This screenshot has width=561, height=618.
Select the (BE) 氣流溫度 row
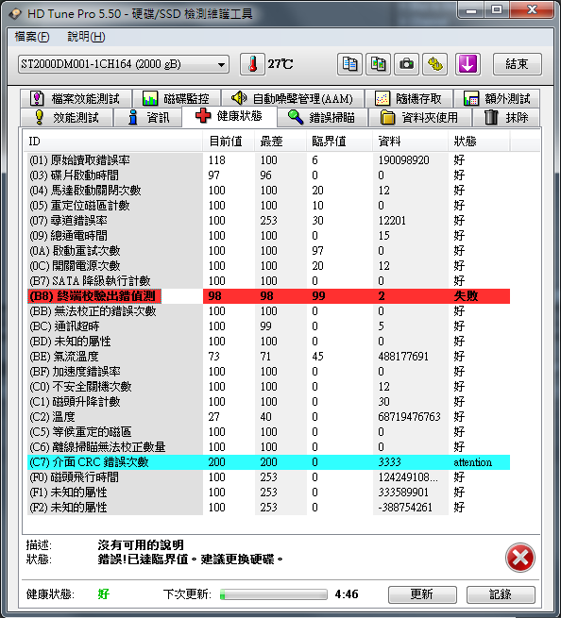(x=268, y=357)
